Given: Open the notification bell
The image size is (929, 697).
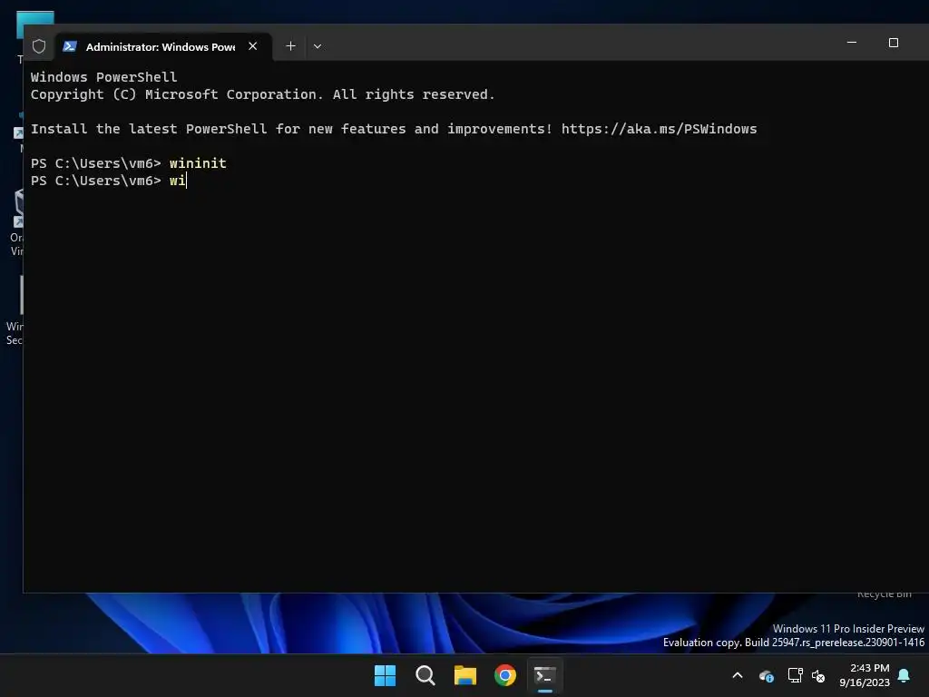Looking at the screenshot, I should click(x=905, y=675).
